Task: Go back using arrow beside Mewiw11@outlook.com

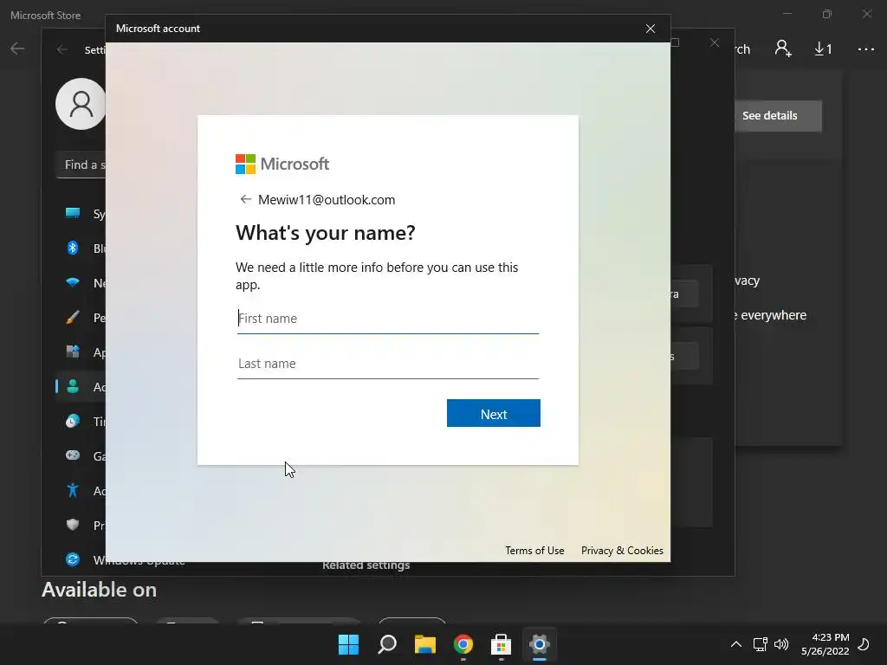Action: pyautogui.click(x=245, y=199)
